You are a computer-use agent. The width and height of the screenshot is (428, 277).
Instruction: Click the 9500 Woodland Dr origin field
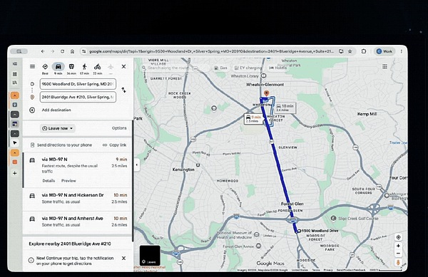tap(78, 84)
